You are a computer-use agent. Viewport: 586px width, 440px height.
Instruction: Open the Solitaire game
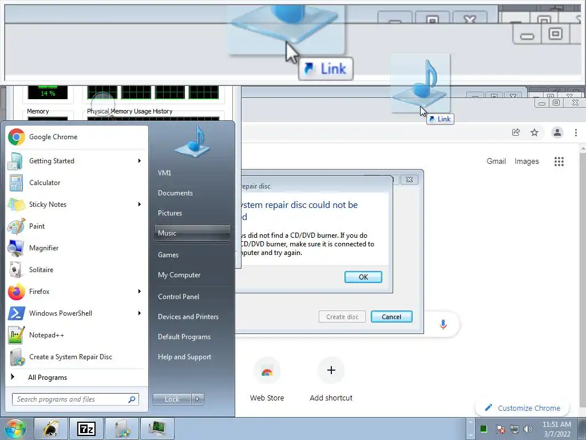(77, 269)
